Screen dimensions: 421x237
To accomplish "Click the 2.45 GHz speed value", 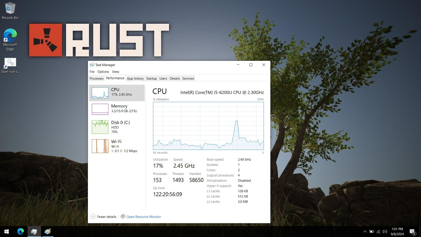I will point(184,166).
